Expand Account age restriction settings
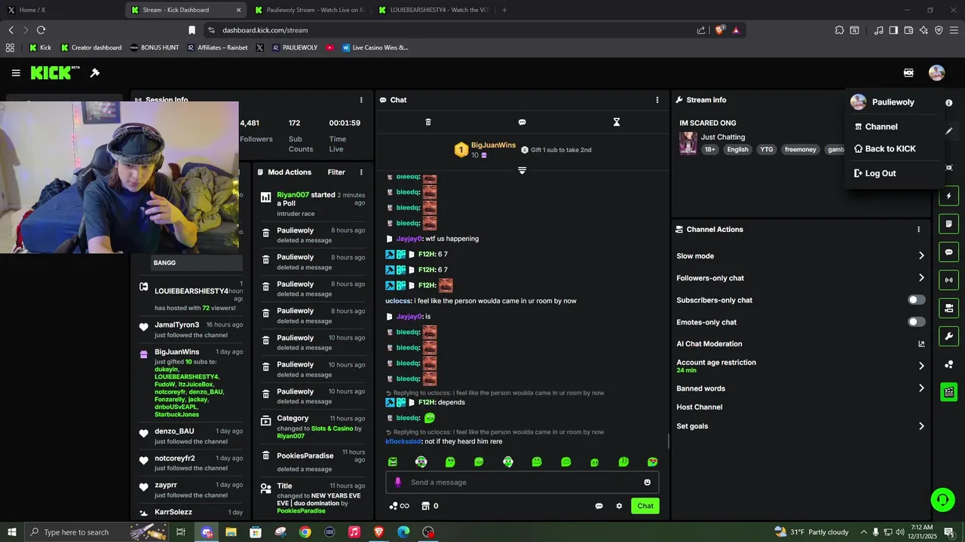965x542 pixels. coord(921,366)
